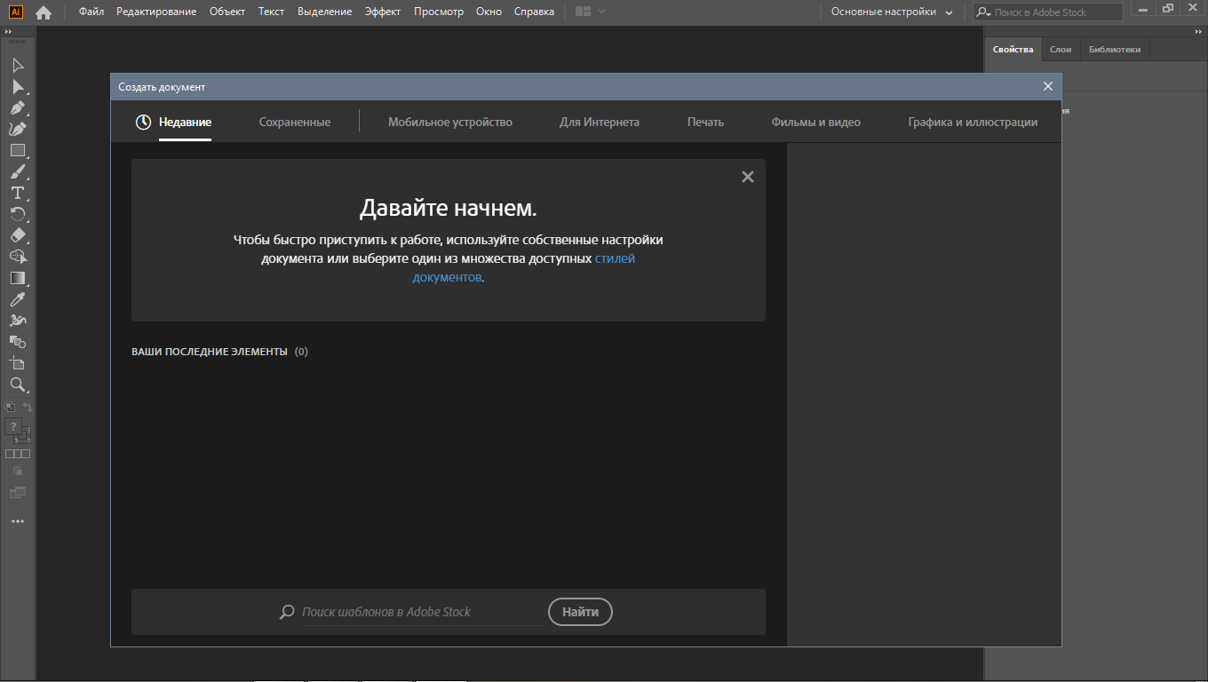
Task: Open the Эффект menu
Action: 383,12
